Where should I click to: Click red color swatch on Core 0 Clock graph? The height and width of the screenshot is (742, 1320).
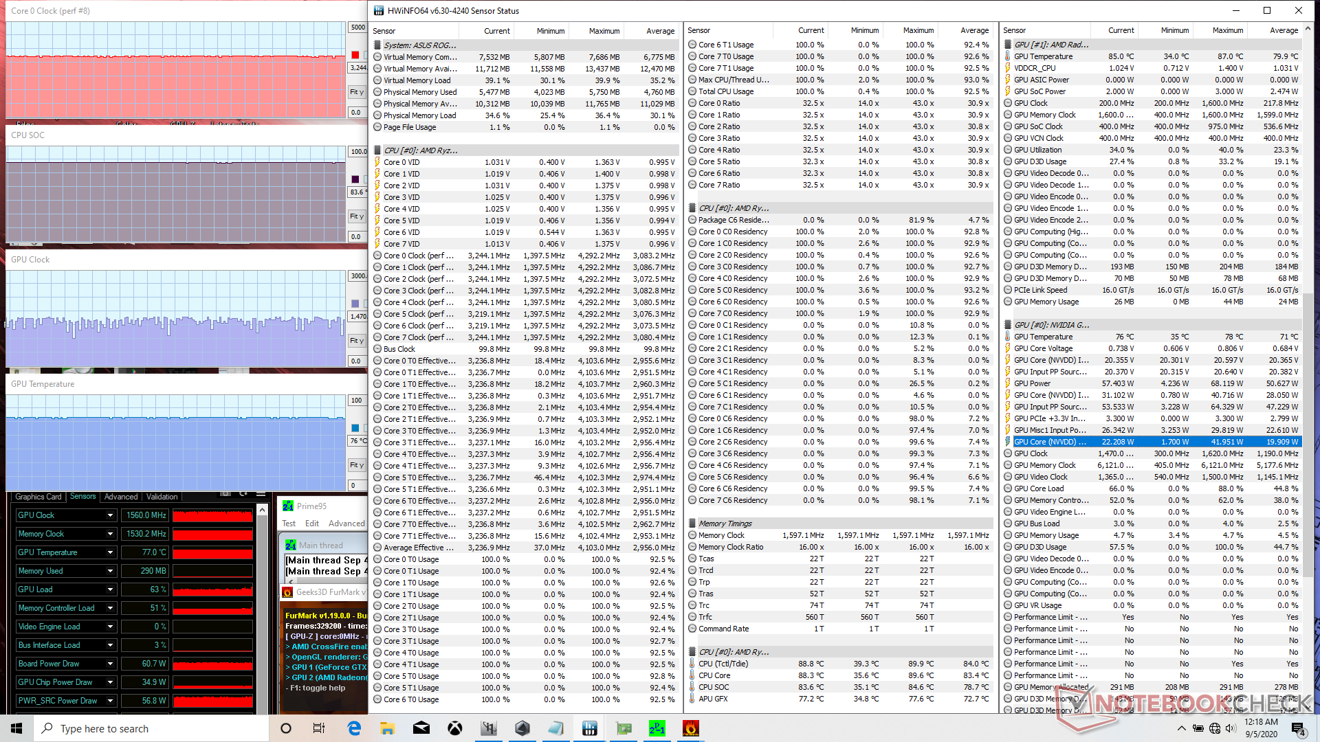click(x=355, y=55)
